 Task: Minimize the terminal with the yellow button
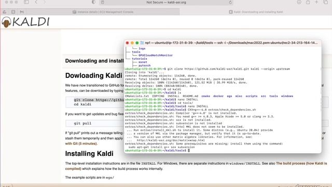(x=132, y=43)
